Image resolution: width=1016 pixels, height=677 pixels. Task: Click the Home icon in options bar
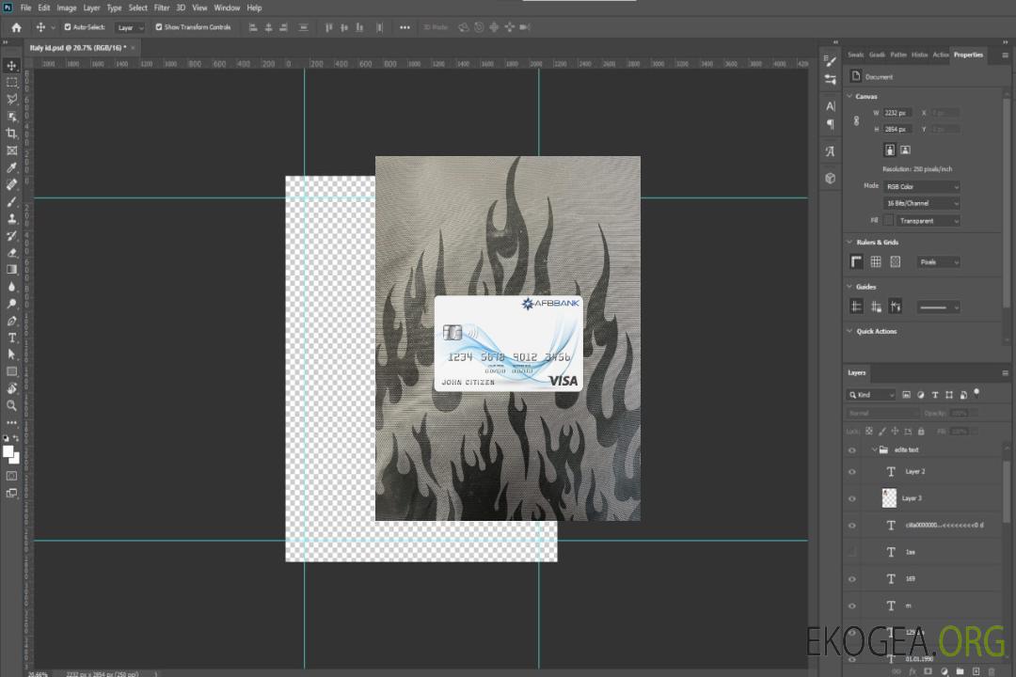point(16,27)
